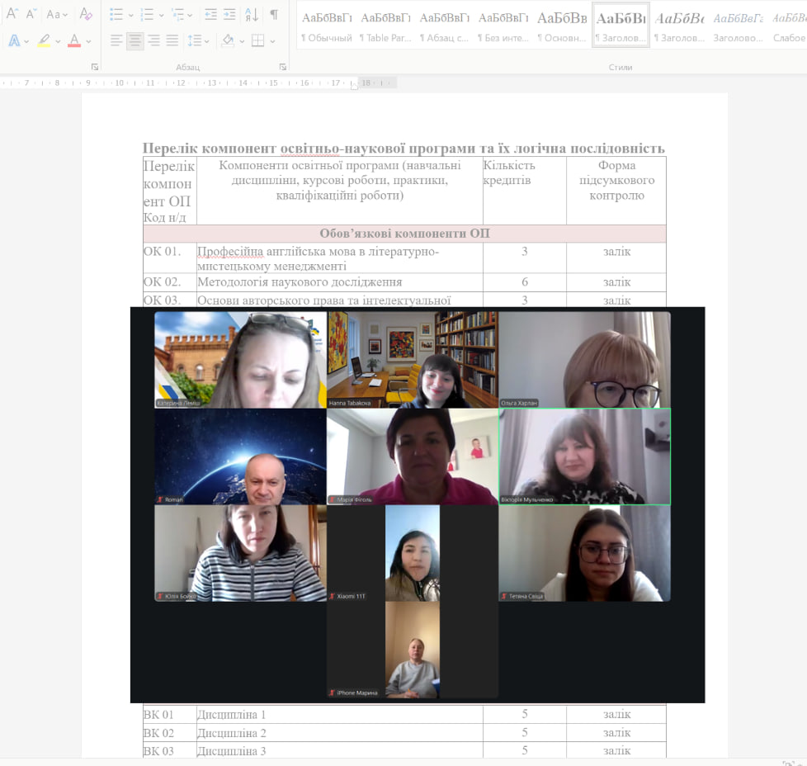This screenshot has height=766, width=807.
Task: Click Вікторія Мульченко's video tile
Action: coord(584,456)
